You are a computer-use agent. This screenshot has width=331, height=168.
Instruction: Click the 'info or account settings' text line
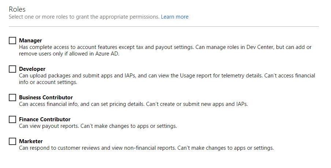[48, 82]
